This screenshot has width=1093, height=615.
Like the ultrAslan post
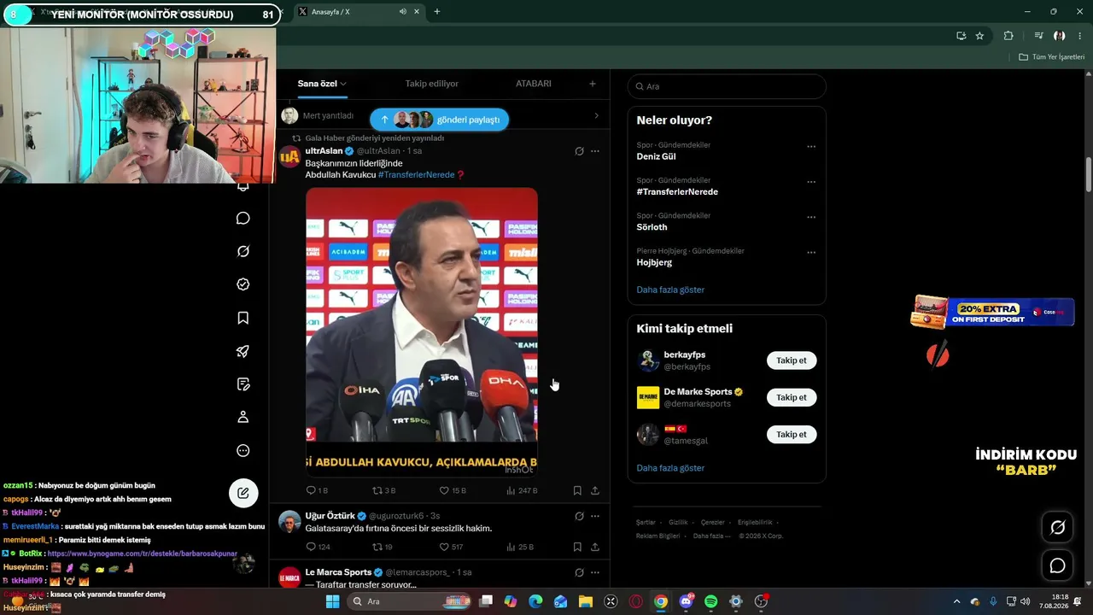coord(453,491)
